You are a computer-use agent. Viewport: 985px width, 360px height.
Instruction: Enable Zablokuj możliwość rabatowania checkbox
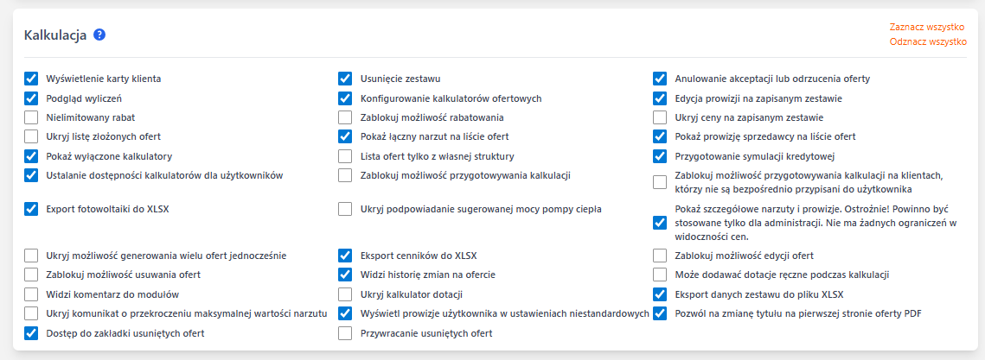[345, 117]
